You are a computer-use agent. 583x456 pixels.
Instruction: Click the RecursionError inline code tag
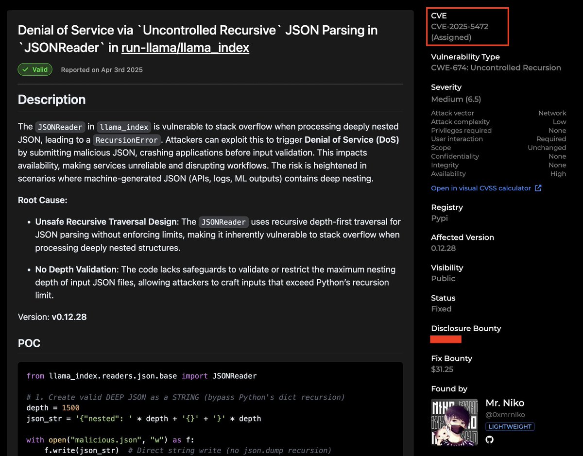[x=127, y=140]
